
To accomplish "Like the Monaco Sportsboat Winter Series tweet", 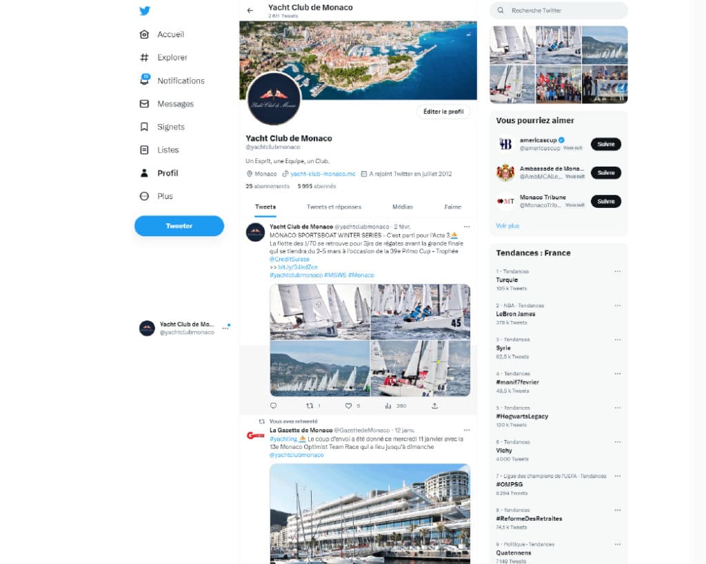I will tap(348, 406).
